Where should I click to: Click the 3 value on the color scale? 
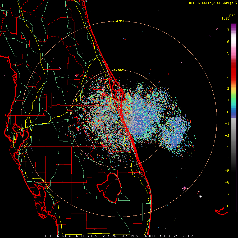point(228,77)
